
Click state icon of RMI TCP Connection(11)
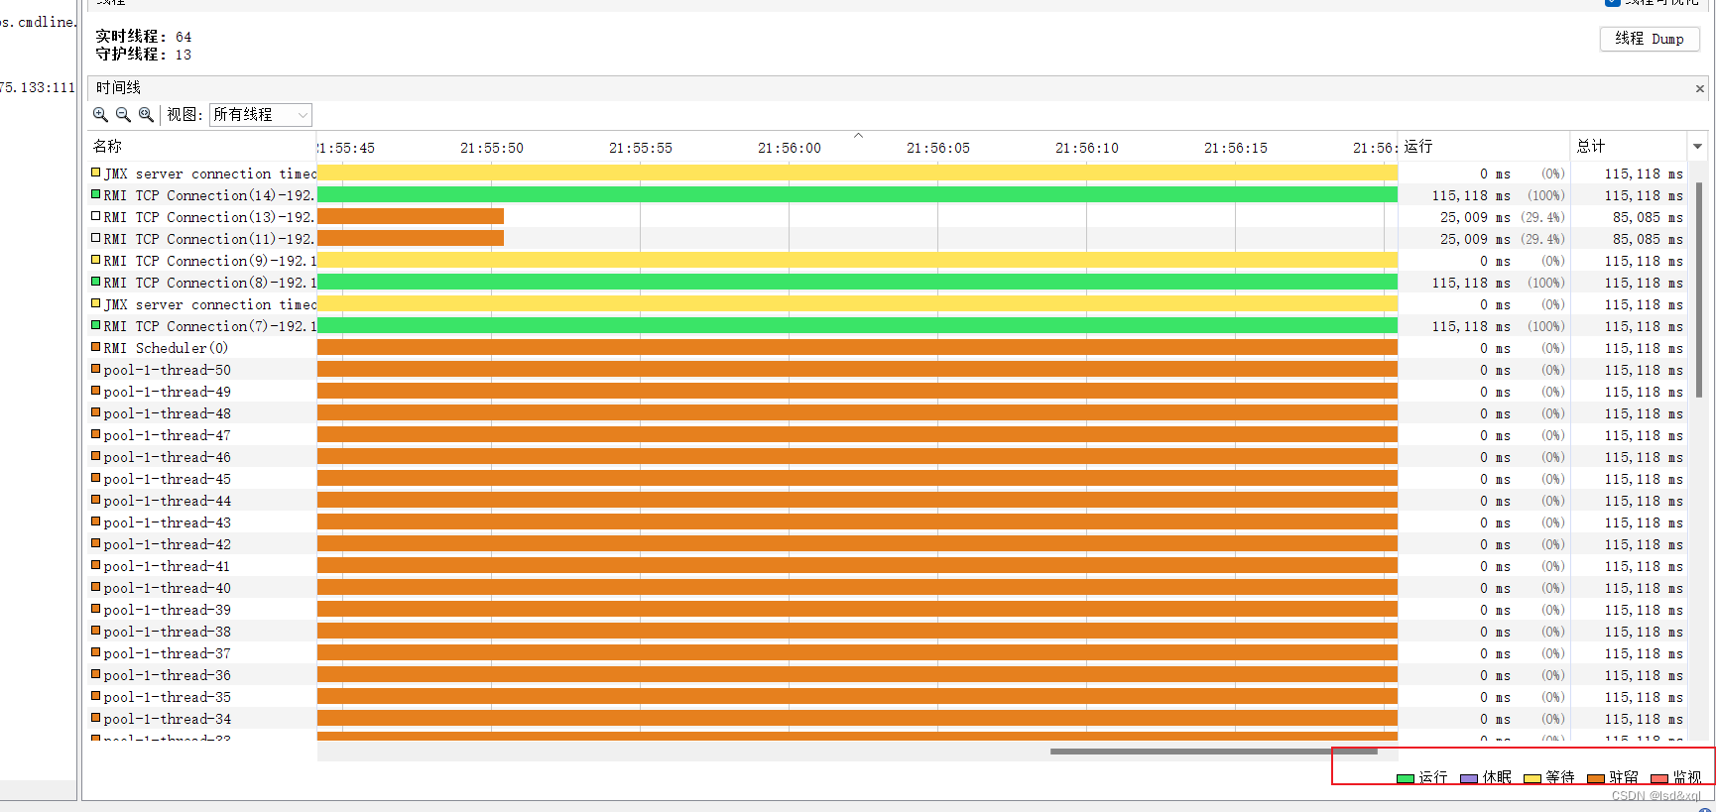pos(96,238)
